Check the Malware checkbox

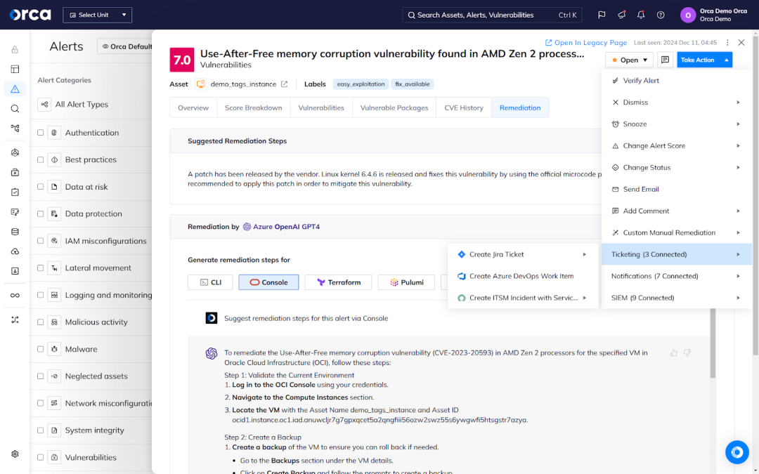41,349
